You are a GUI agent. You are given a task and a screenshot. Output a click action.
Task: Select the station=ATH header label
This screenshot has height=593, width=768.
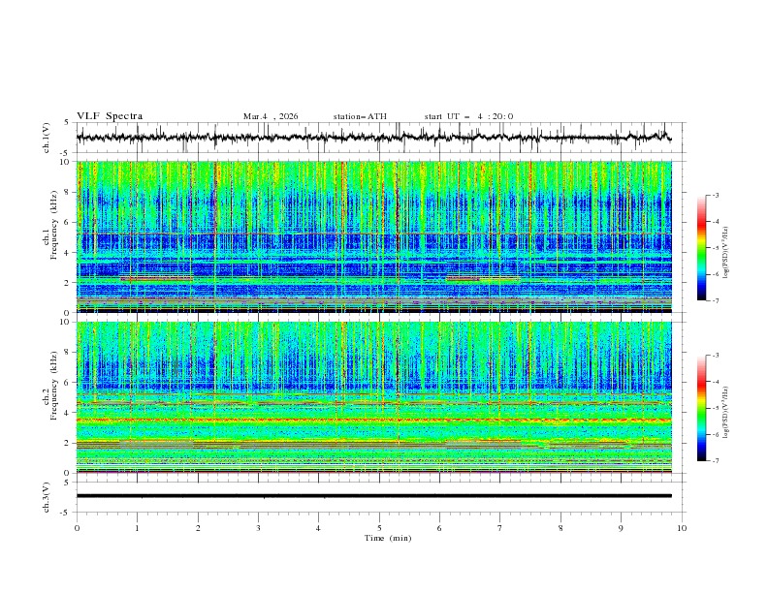coord(360,116)
